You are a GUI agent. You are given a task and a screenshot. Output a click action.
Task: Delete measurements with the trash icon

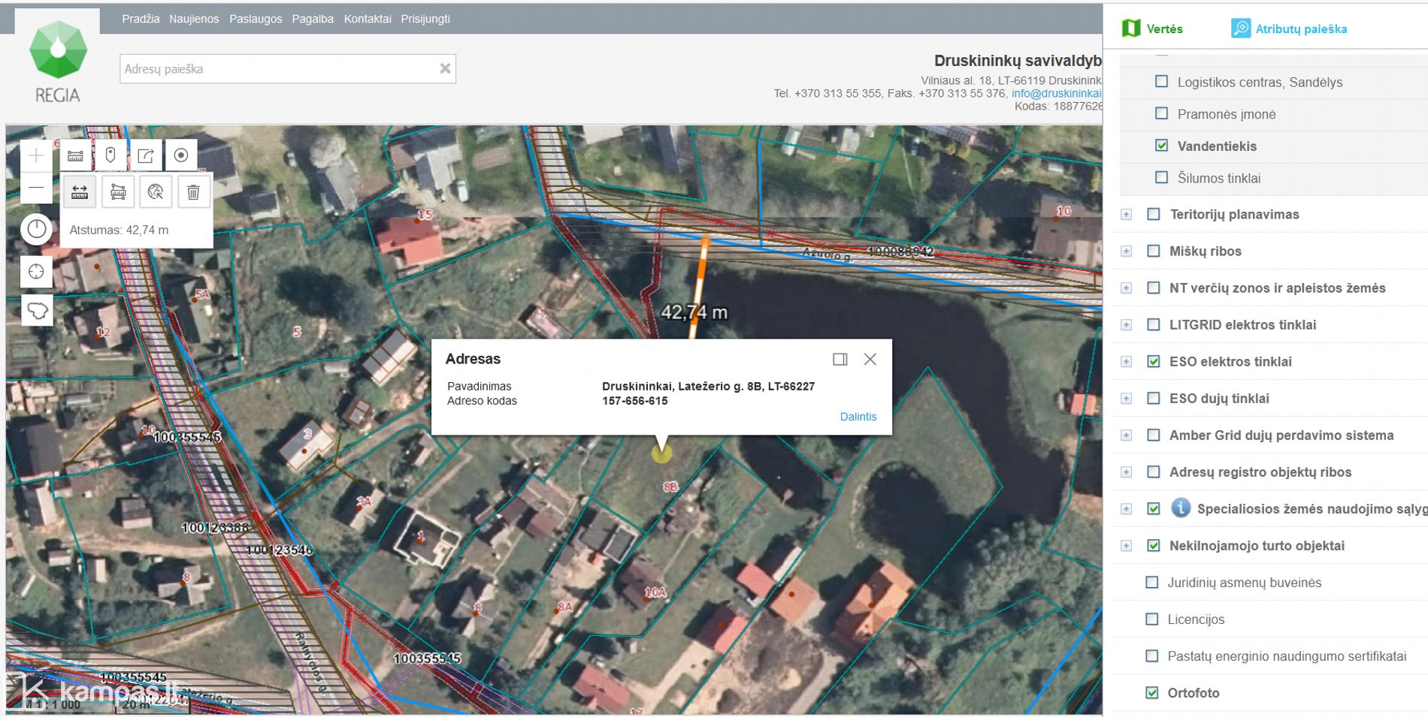pyautogui.click(x=193, y=192)
